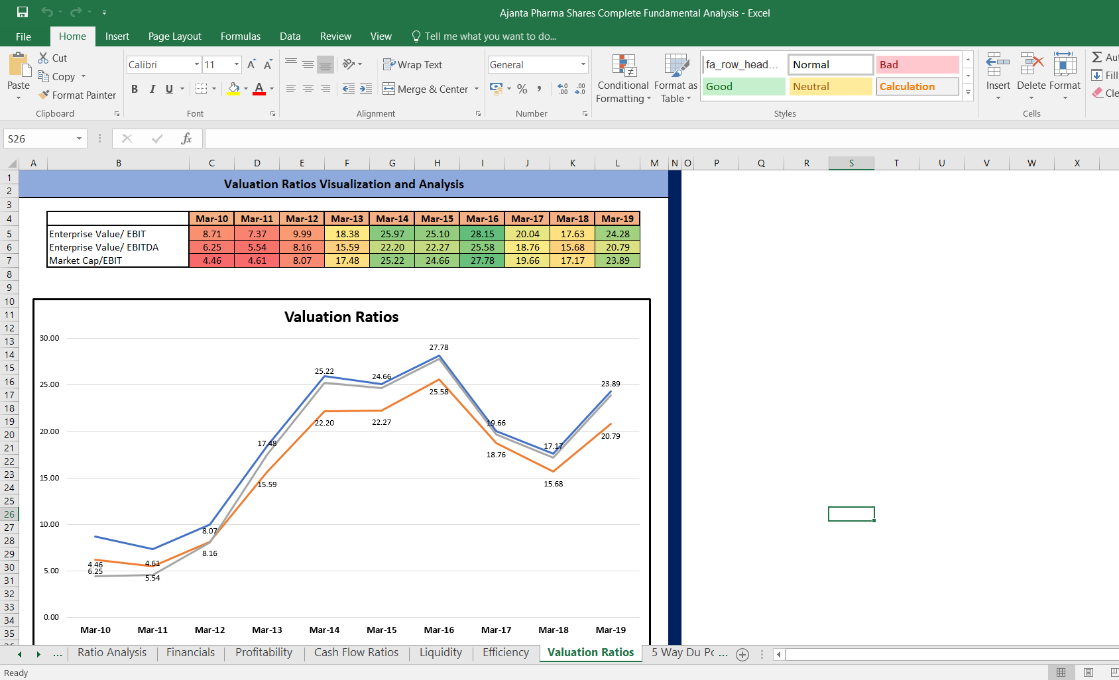Cut the selection with the scissors icon
The height and width of the screenshot is (680, 1119).
click(x=44, y=58)
